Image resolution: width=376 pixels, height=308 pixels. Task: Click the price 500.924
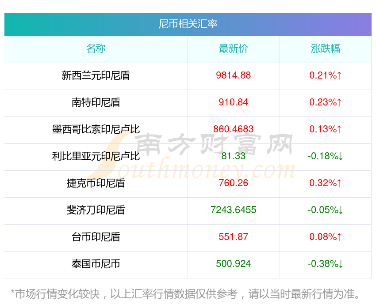(233, 264)
